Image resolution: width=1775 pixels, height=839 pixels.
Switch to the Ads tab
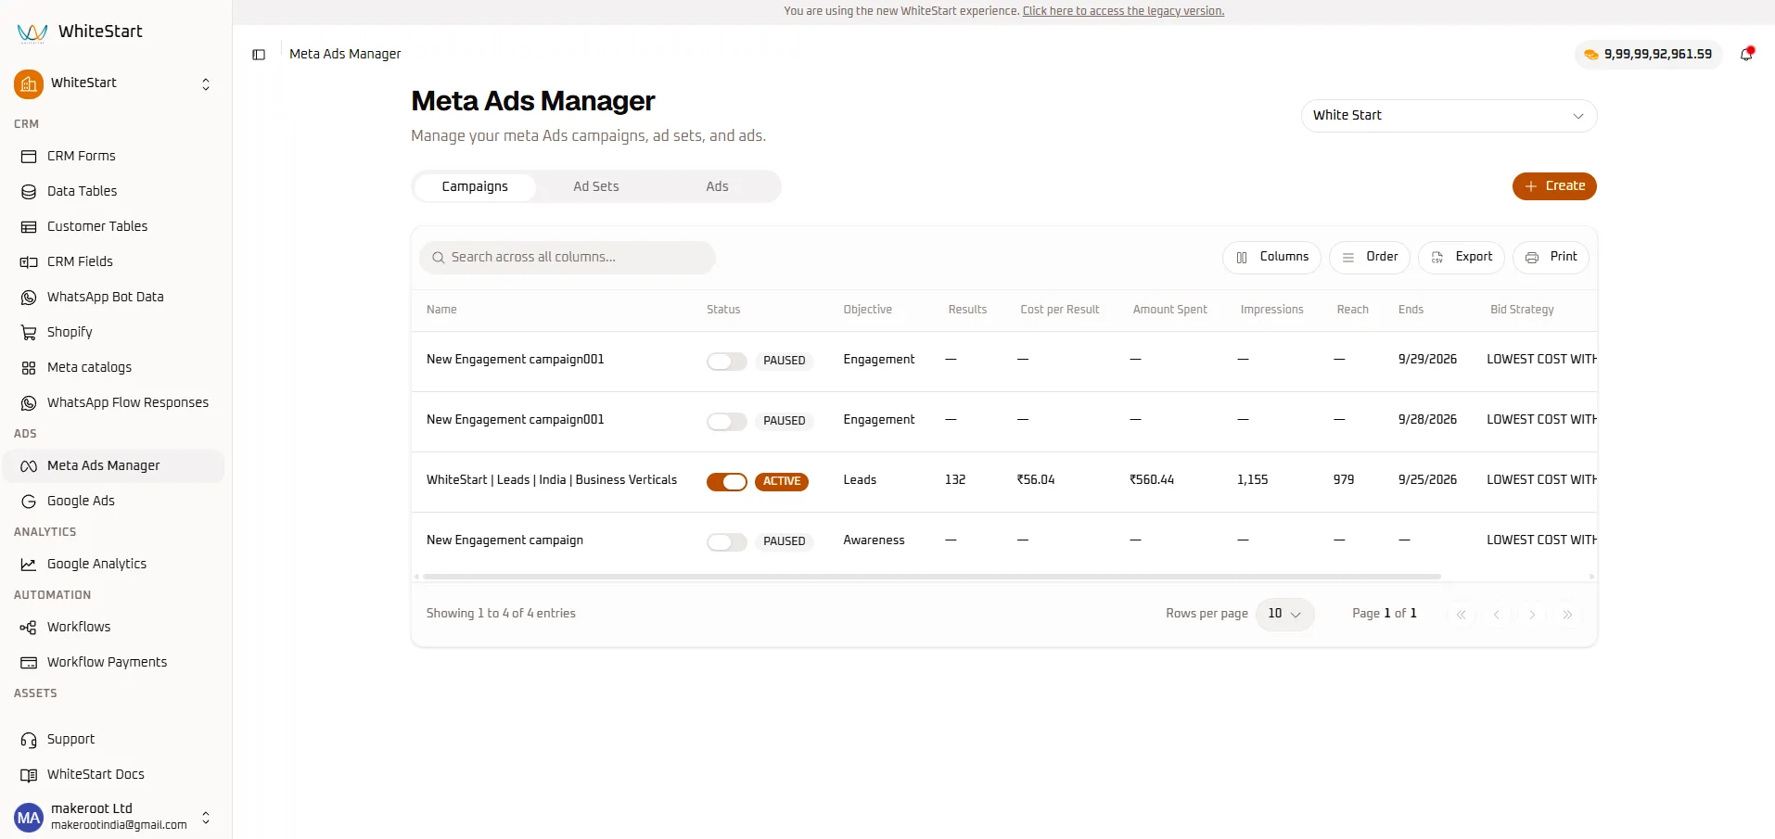tap(717, 187)
